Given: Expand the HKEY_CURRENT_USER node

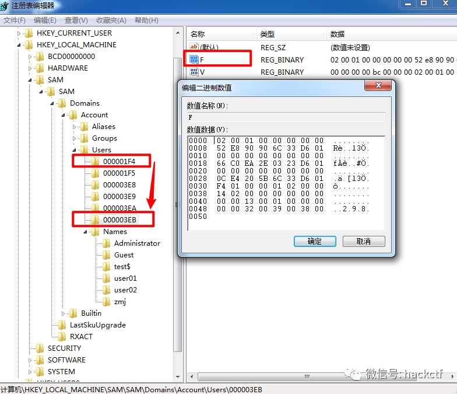Looking at the screenshot, I should tap(19, 34).
